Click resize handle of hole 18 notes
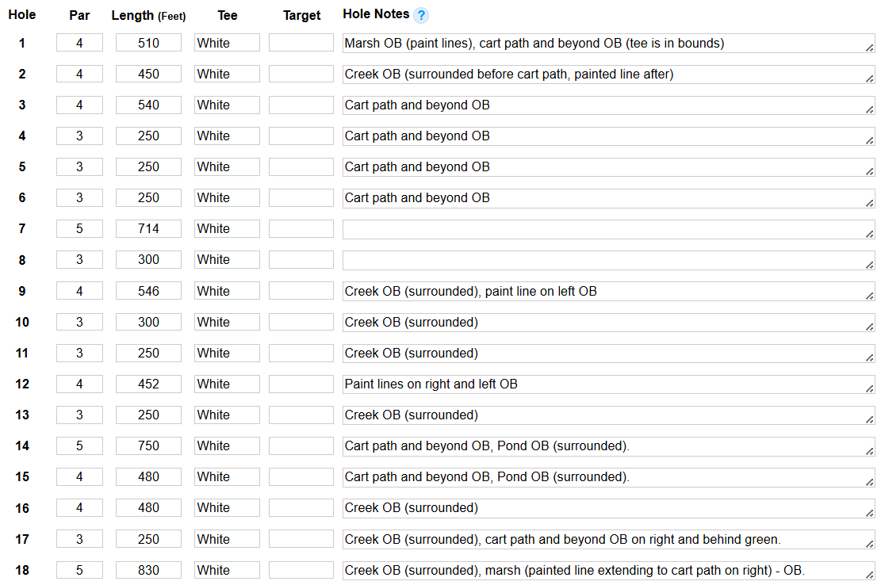The image size is (881, 585). point(870,575)
